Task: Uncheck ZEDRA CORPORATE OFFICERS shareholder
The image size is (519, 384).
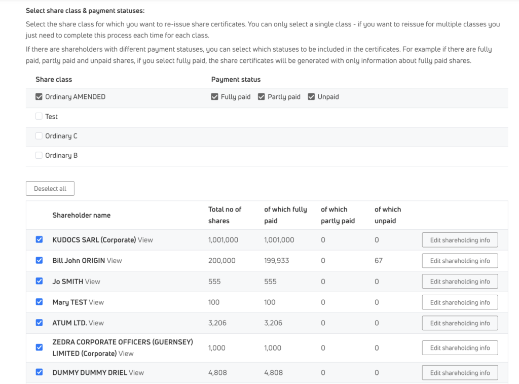Action: coord(39,347)
